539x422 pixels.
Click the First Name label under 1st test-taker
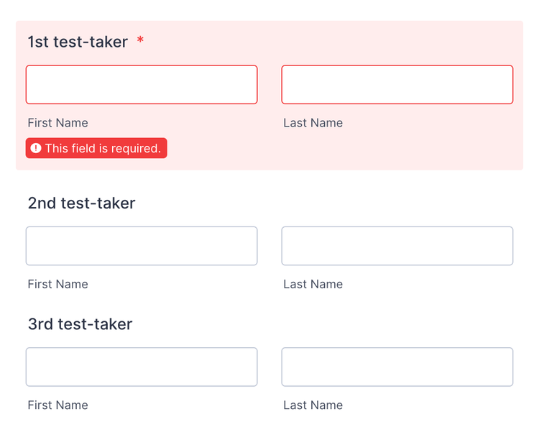click(x=57, y=123)
